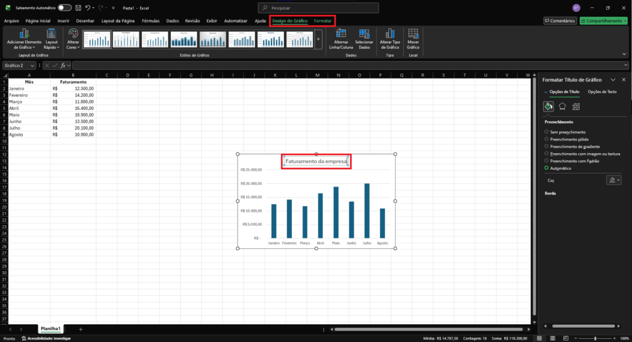
Task: Click Comentários button
Action: click(x=560, y=20)
